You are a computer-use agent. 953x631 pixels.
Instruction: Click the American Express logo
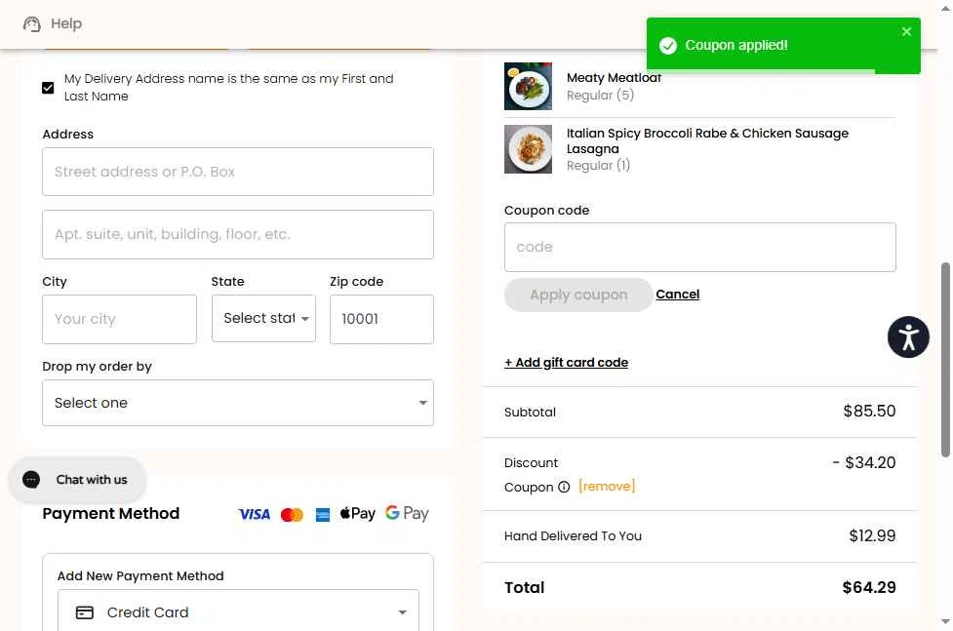(x=323, y=515)
